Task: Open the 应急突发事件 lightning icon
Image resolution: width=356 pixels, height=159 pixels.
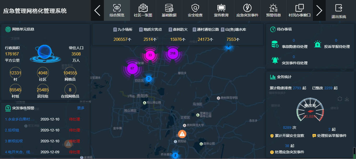Action: coord(247,8)
